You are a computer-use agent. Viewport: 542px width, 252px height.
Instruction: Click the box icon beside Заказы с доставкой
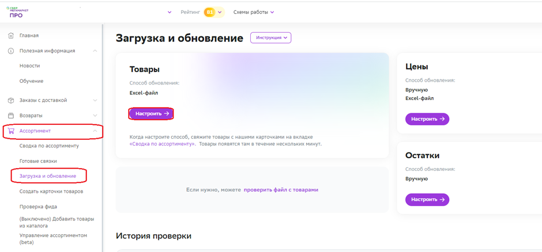tap(10, 100)
